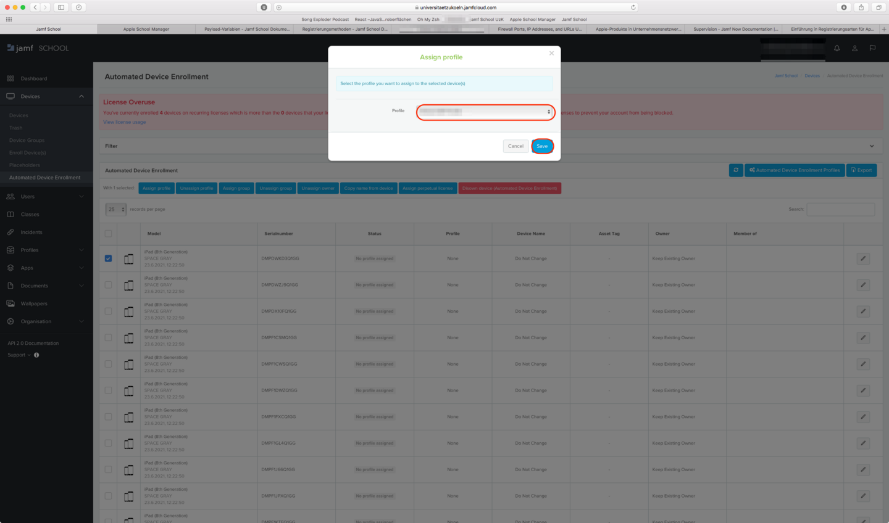Collapse the Devices sidebar section

point(81,96)
